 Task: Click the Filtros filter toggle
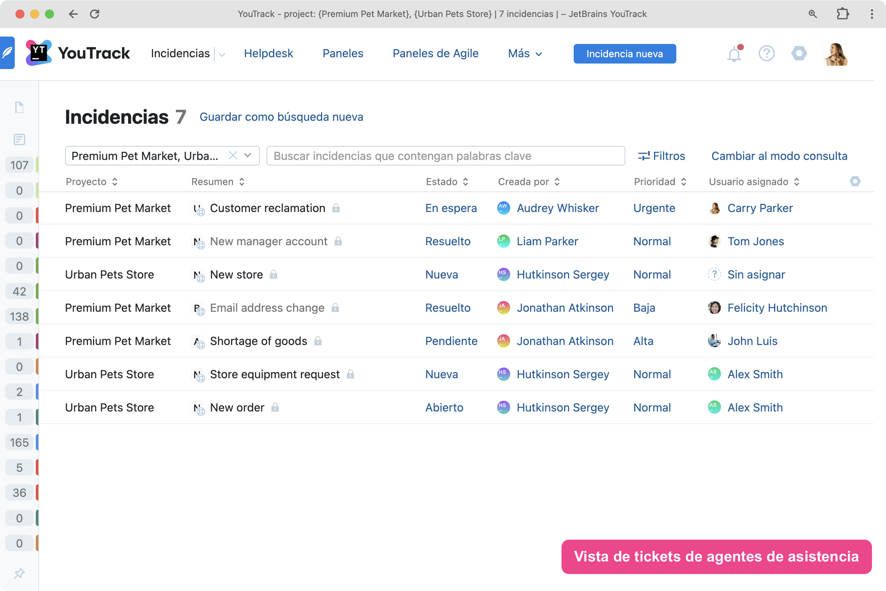pos(662,156)
